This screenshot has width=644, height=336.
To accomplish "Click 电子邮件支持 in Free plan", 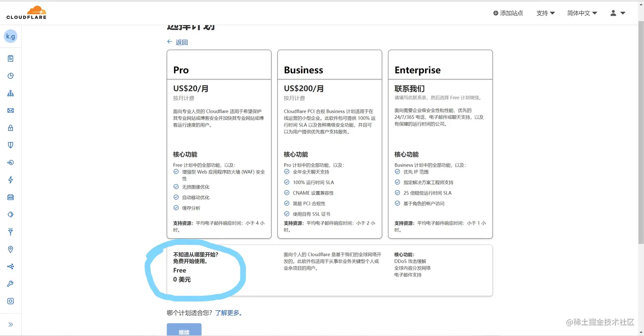I will point(408,275).
